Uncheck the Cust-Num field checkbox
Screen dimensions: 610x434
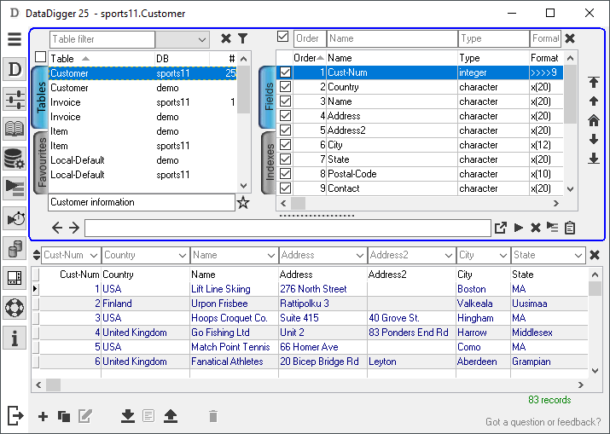[x=286, y=73]
